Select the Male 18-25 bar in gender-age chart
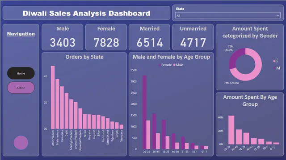 point(168,143)
